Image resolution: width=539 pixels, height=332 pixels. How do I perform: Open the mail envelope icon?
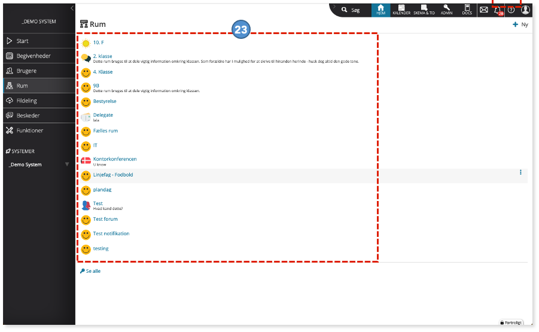click(x=483, y=10)
